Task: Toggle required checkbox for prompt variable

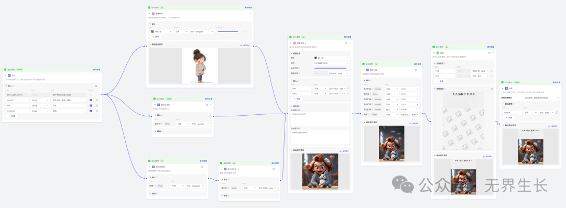Action: pos(91,100)
